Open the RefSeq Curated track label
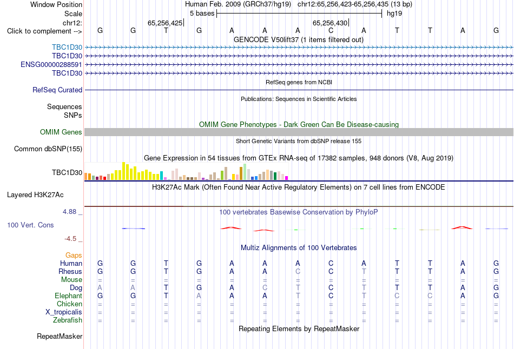 coord(57,90)
